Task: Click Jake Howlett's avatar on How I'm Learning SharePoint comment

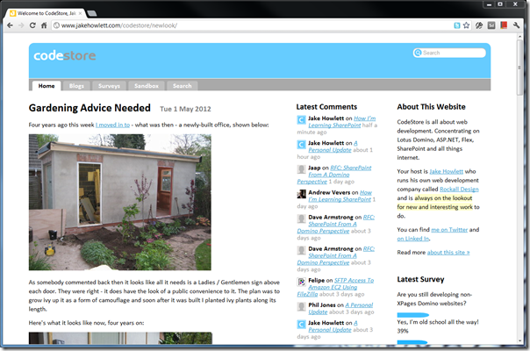Action: pyautogui.click(x=301, y=119)
